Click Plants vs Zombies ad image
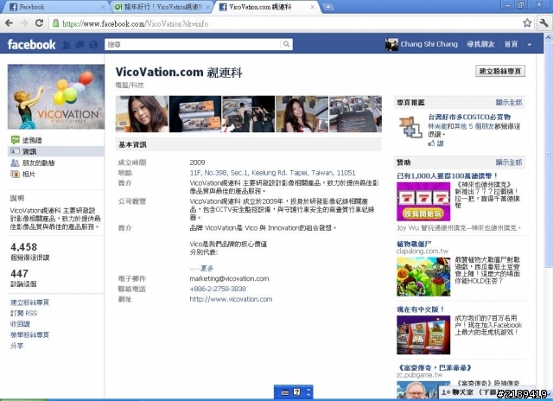Image resolution: width=553 pixels, height=401 pixels. tap(423, 277)
